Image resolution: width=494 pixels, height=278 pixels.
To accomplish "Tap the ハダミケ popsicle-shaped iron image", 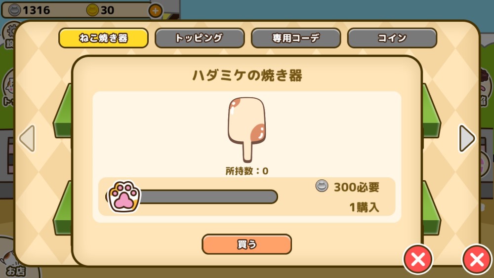I will pos(247,130).
